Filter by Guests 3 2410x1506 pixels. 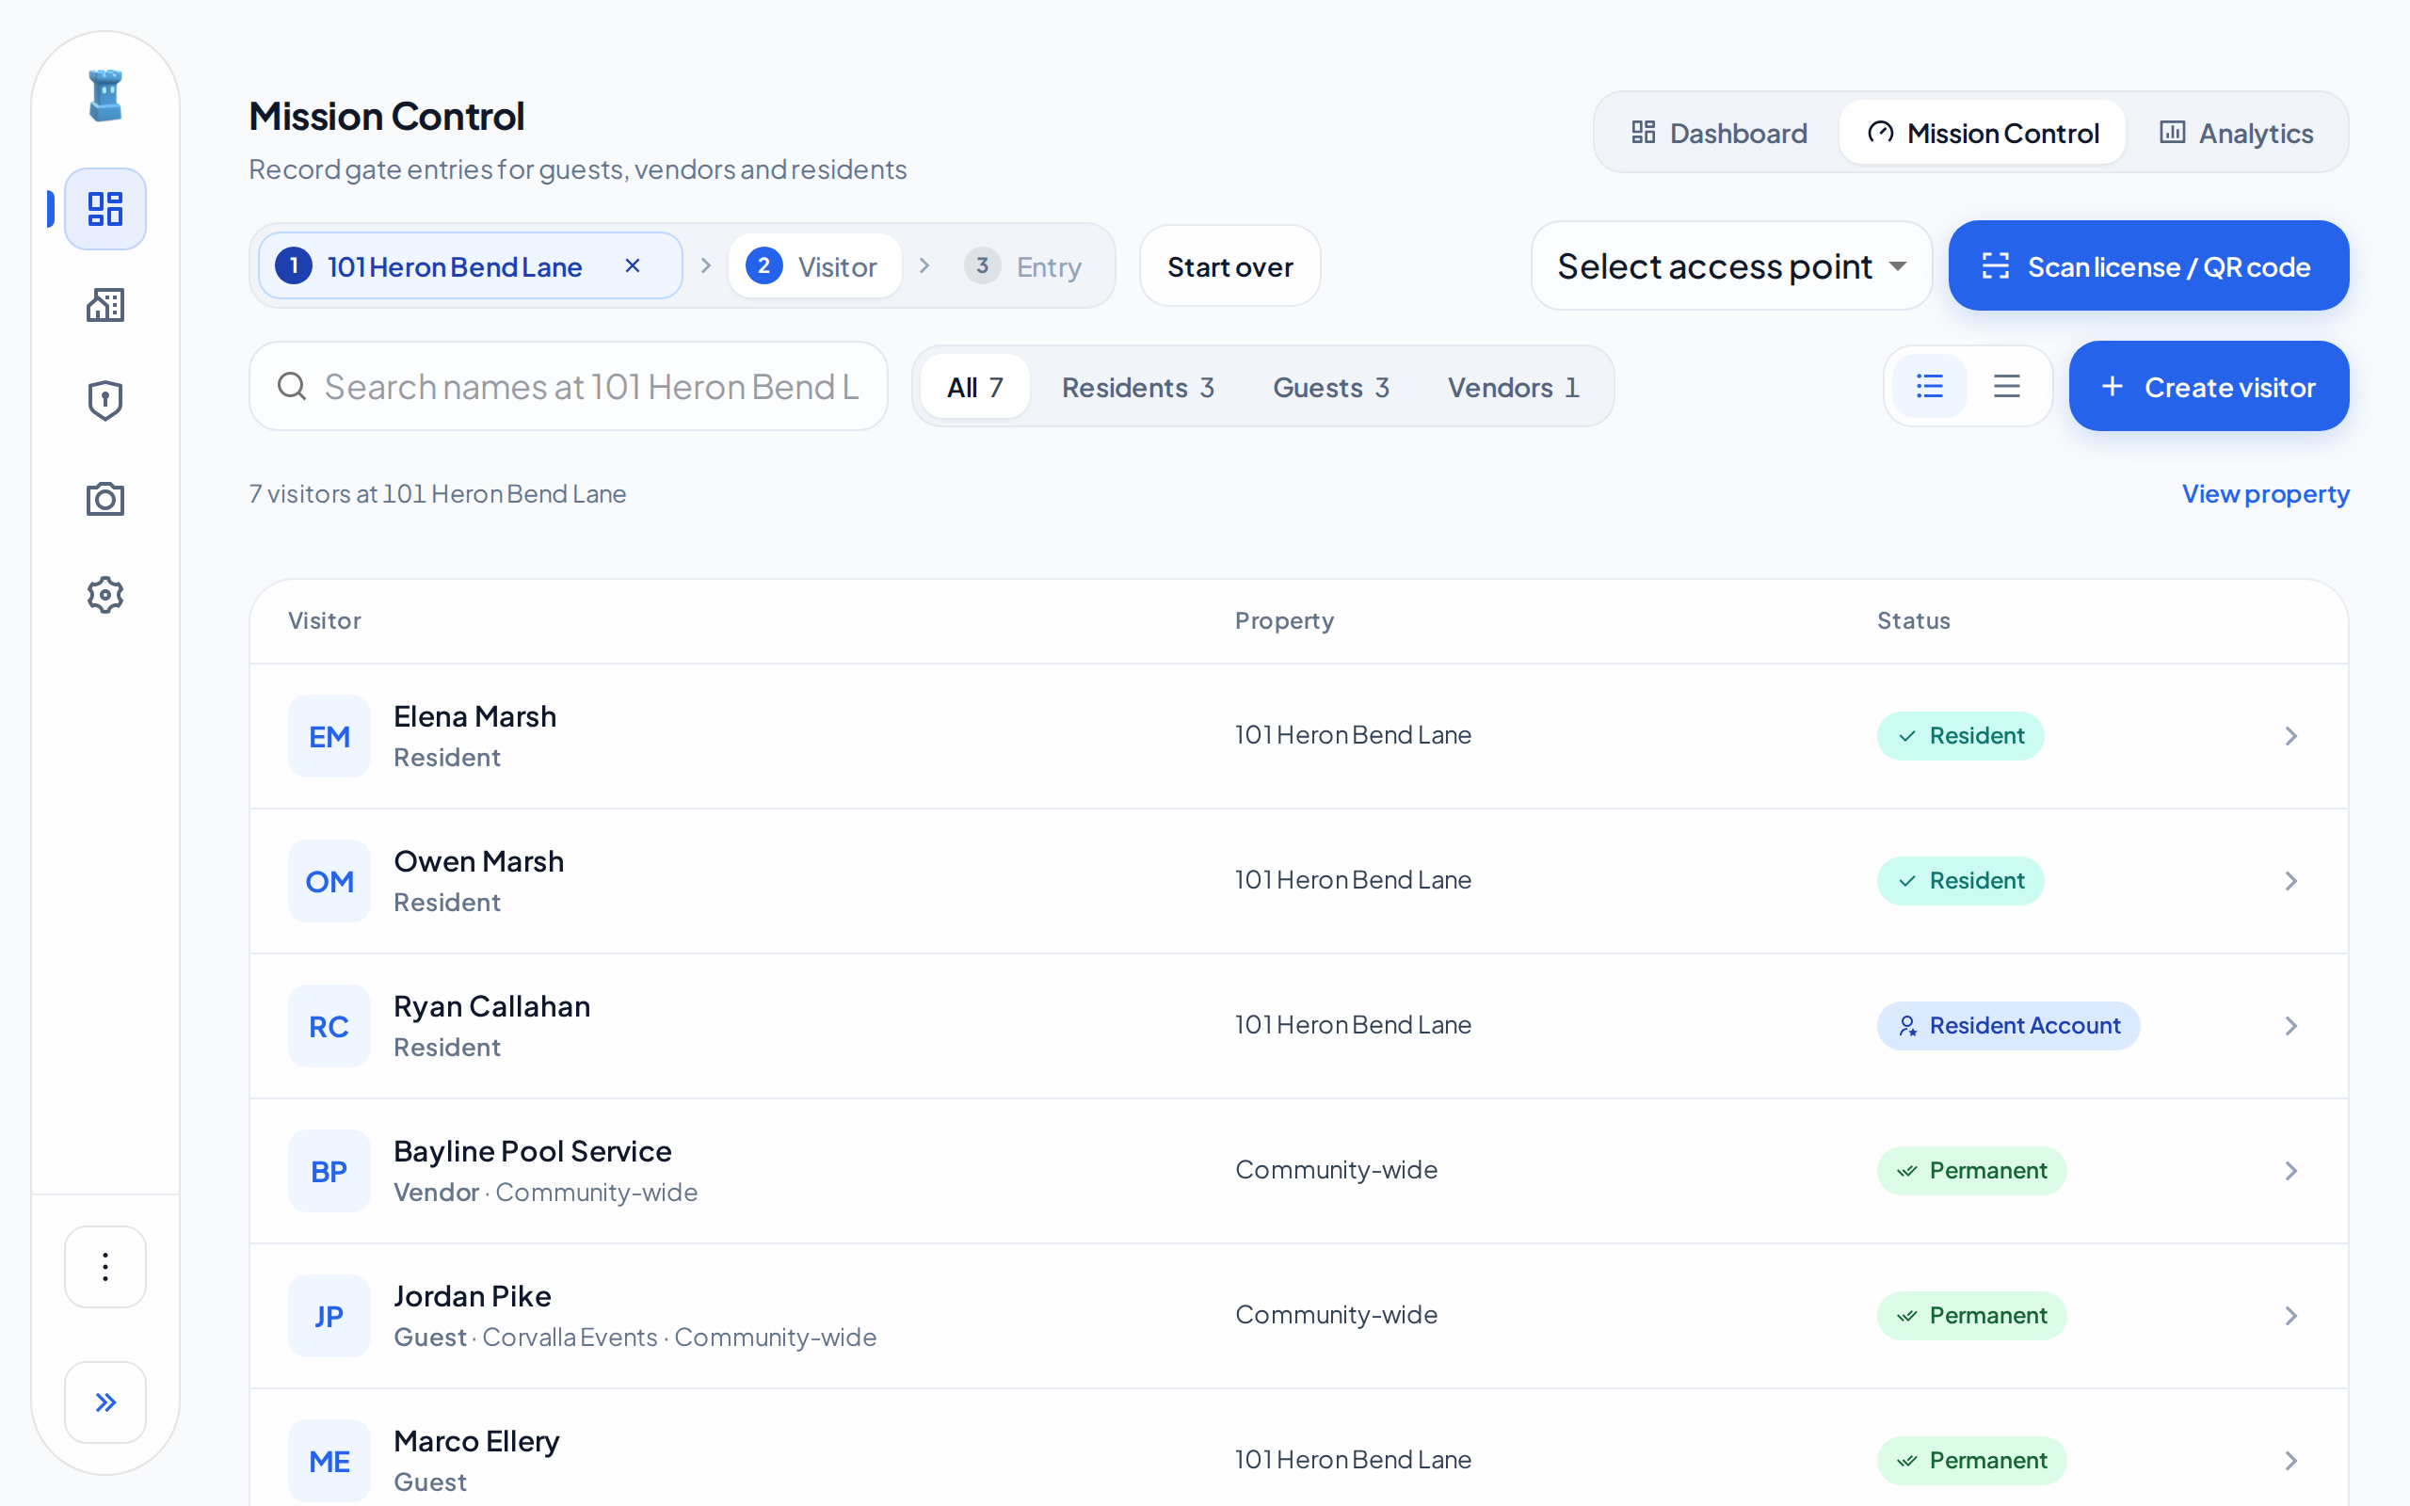tap(1330, 387)
